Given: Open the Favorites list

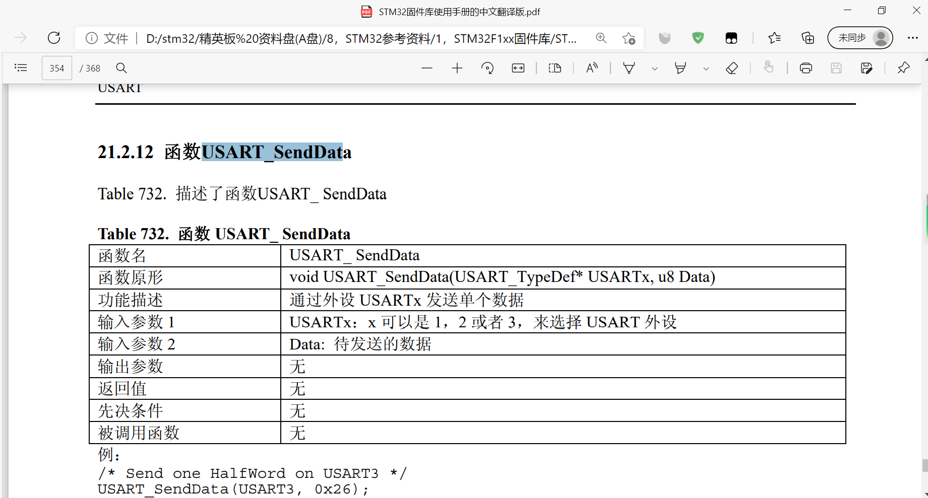Looking at the screenshot, I should 774,38.
